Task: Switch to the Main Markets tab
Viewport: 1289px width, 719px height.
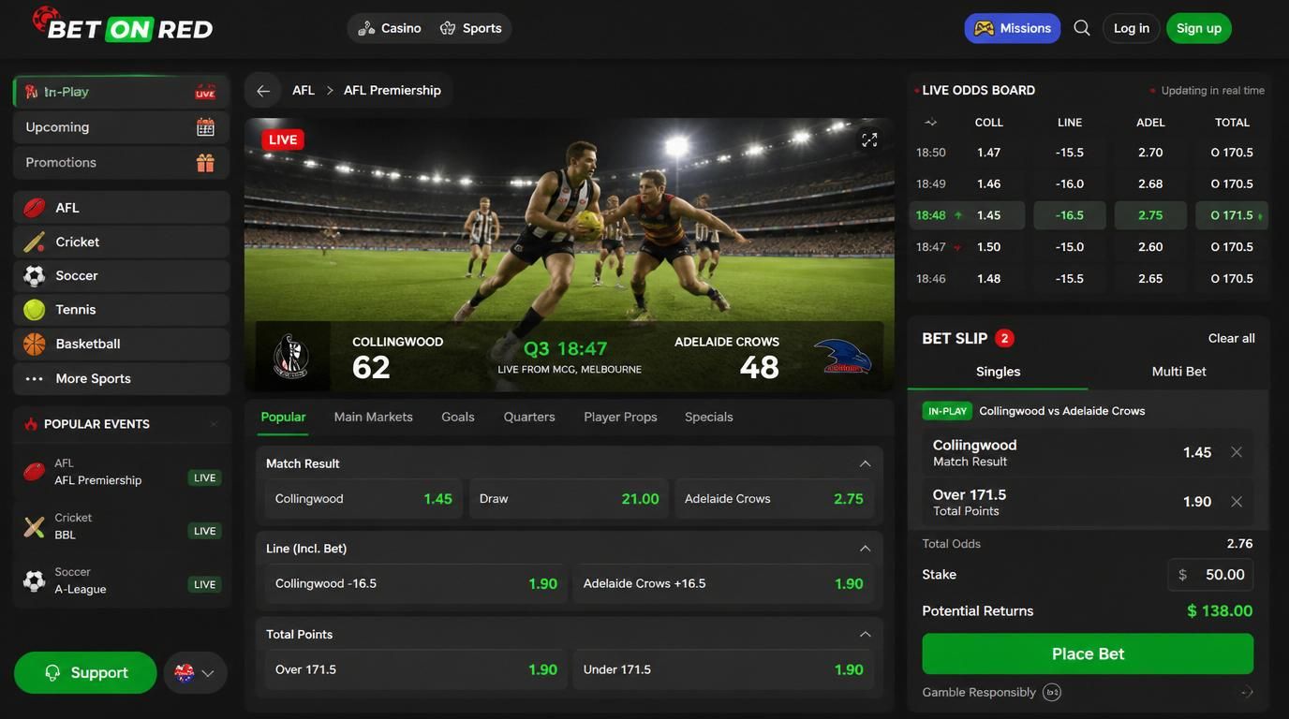Action: click(373, 418)
